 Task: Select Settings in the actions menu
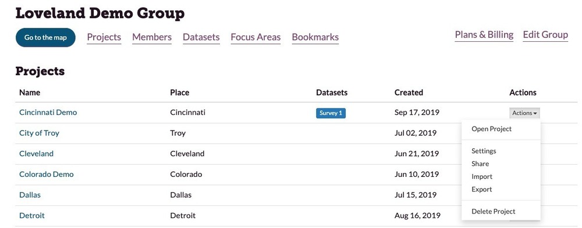[484, 151]
